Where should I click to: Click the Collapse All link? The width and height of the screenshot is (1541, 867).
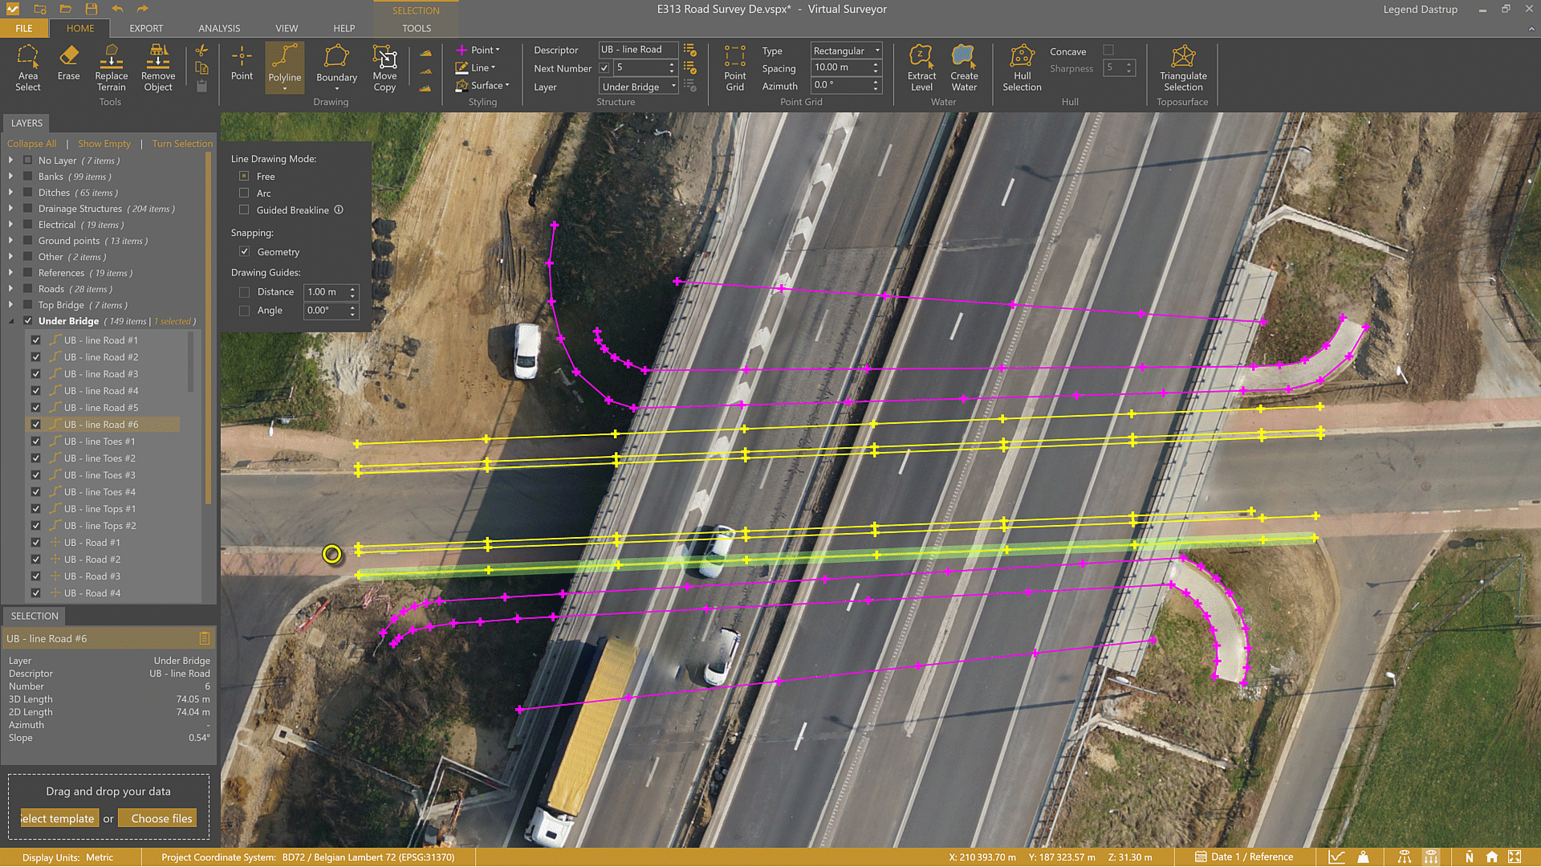click(x=32, y=144)
